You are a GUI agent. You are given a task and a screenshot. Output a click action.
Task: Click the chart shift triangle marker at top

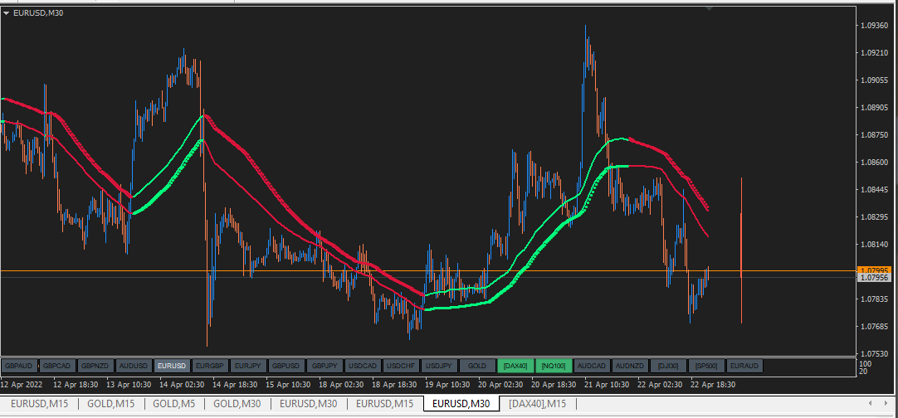[710, 8]
